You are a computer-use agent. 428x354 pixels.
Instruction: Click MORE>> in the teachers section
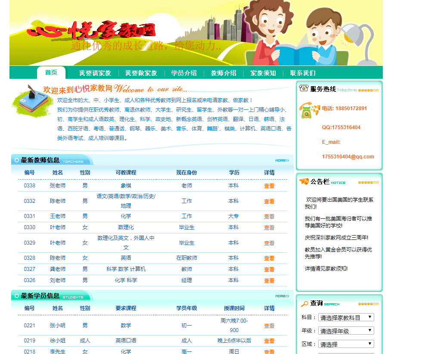pyautogui.click(x=282, y=161)
